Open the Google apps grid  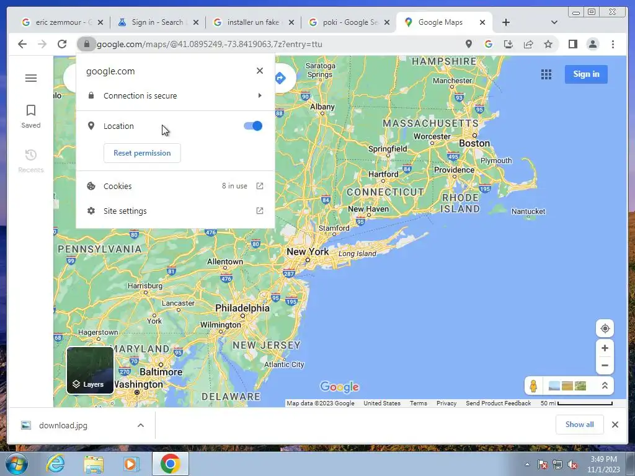coord(546,74)
